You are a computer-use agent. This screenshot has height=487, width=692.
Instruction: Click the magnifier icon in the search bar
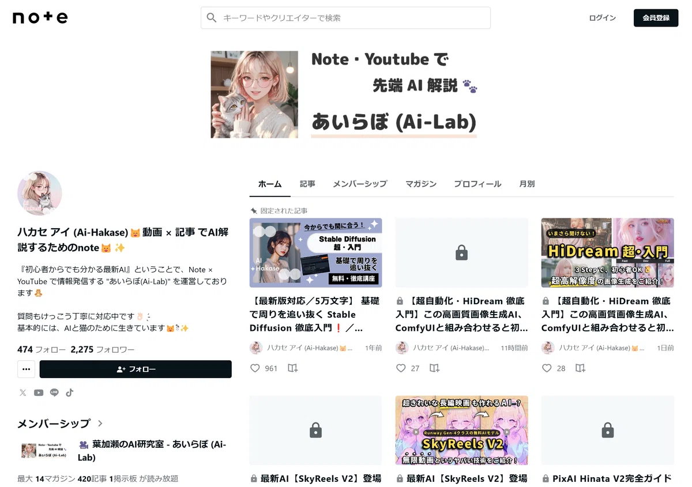[x=212, y=18]
